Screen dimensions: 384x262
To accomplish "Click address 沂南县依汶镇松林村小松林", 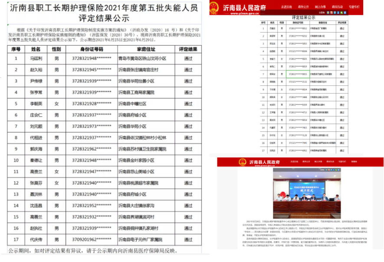I will point(142,138).
